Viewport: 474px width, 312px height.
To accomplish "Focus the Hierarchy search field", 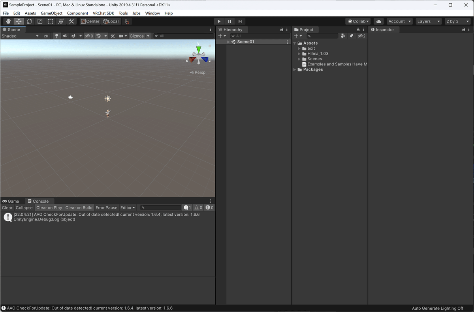I will (260, 36).
